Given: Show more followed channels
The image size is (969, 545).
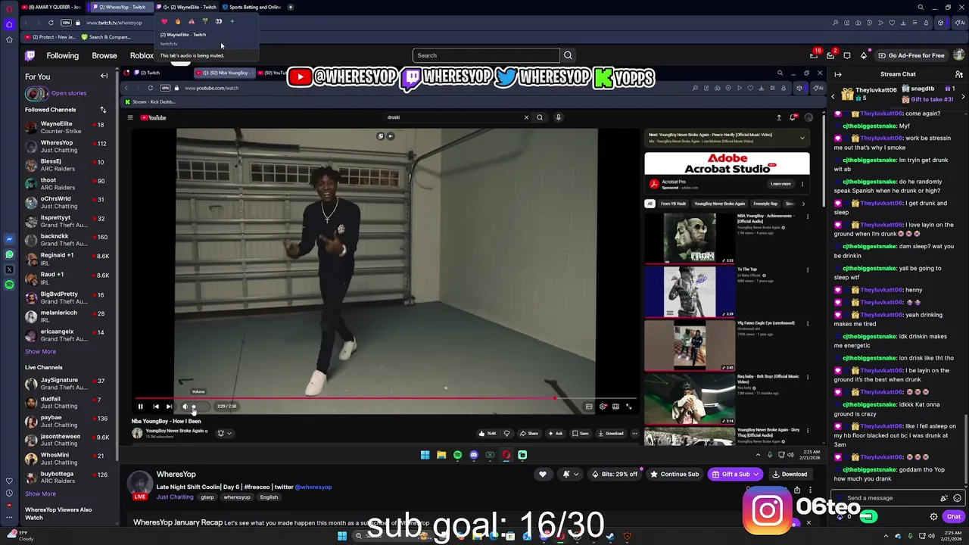Looking at the screenshot, I should point(40,352).
